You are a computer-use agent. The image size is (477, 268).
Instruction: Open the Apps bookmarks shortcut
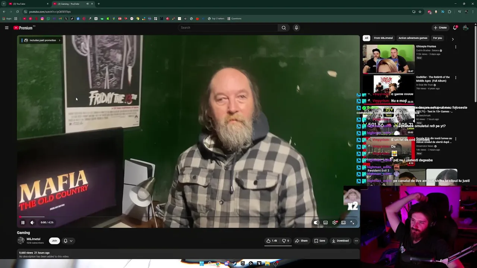click(7, 19)
